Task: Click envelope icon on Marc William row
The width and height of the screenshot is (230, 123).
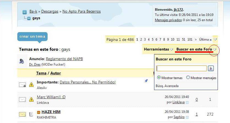Action: tap(23, 100)
